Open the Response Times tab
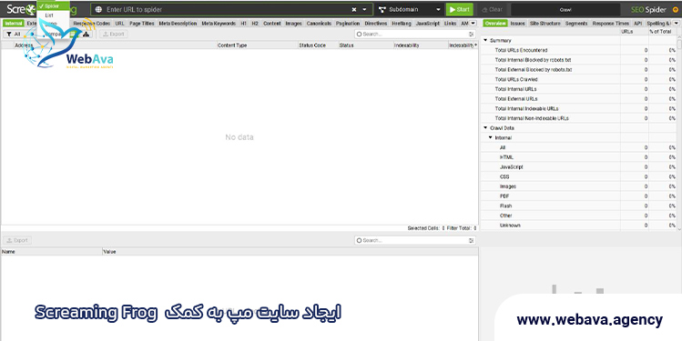This screenshot has width=682, height=341. [x=611, y=24]
